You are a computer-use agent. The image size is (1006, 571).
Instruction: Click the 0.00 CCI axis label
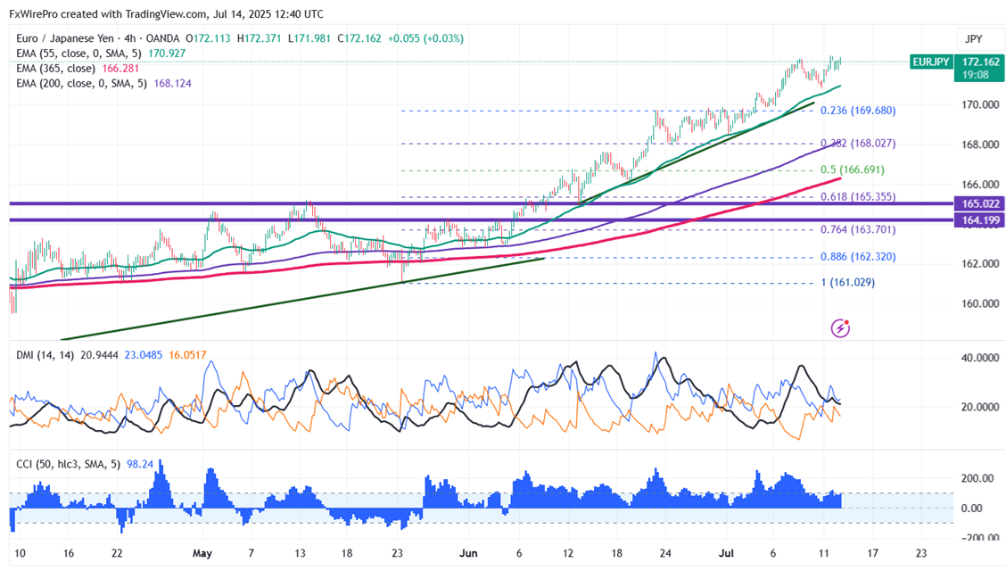pos(973,509)
